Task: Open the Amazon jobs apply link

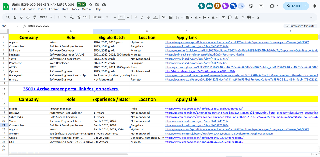Action: [x=219, y=134]
